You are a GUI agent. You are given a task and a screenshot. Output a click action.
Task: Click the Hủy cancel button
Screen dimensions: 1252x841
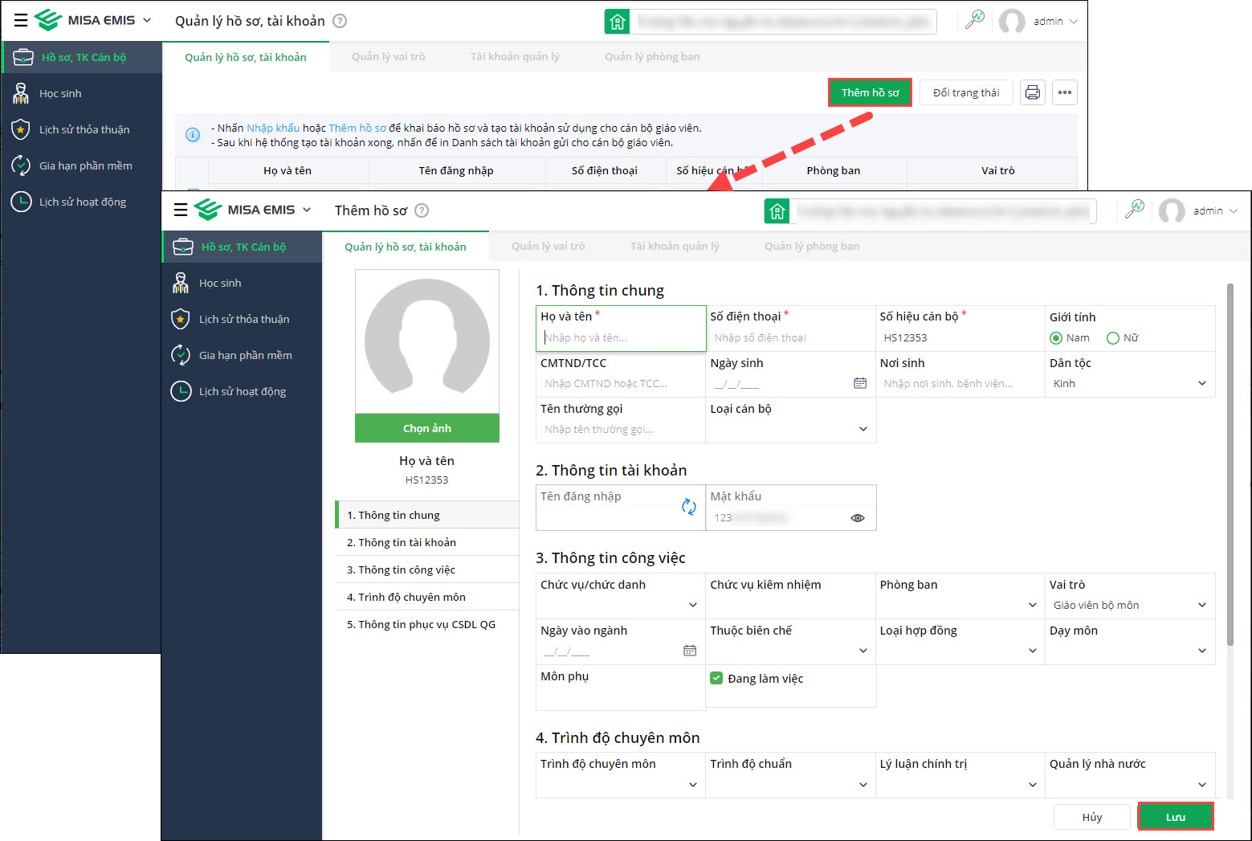pyautogui.click(x=1092, y=817)
